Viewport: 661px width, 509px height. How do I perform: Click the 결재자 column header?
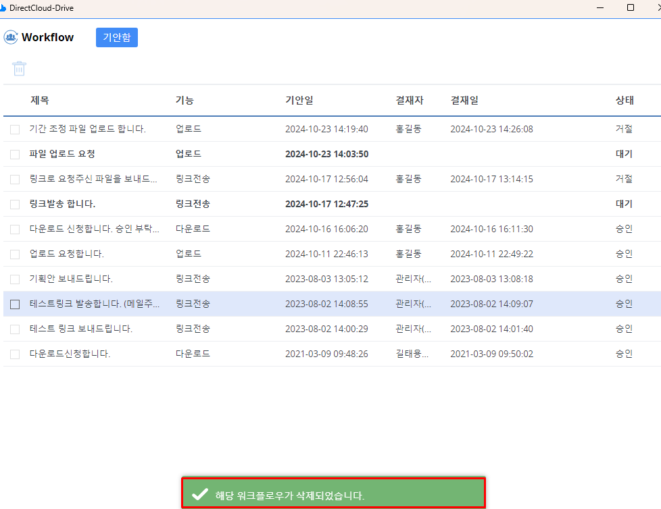click(x=409, y=101)
